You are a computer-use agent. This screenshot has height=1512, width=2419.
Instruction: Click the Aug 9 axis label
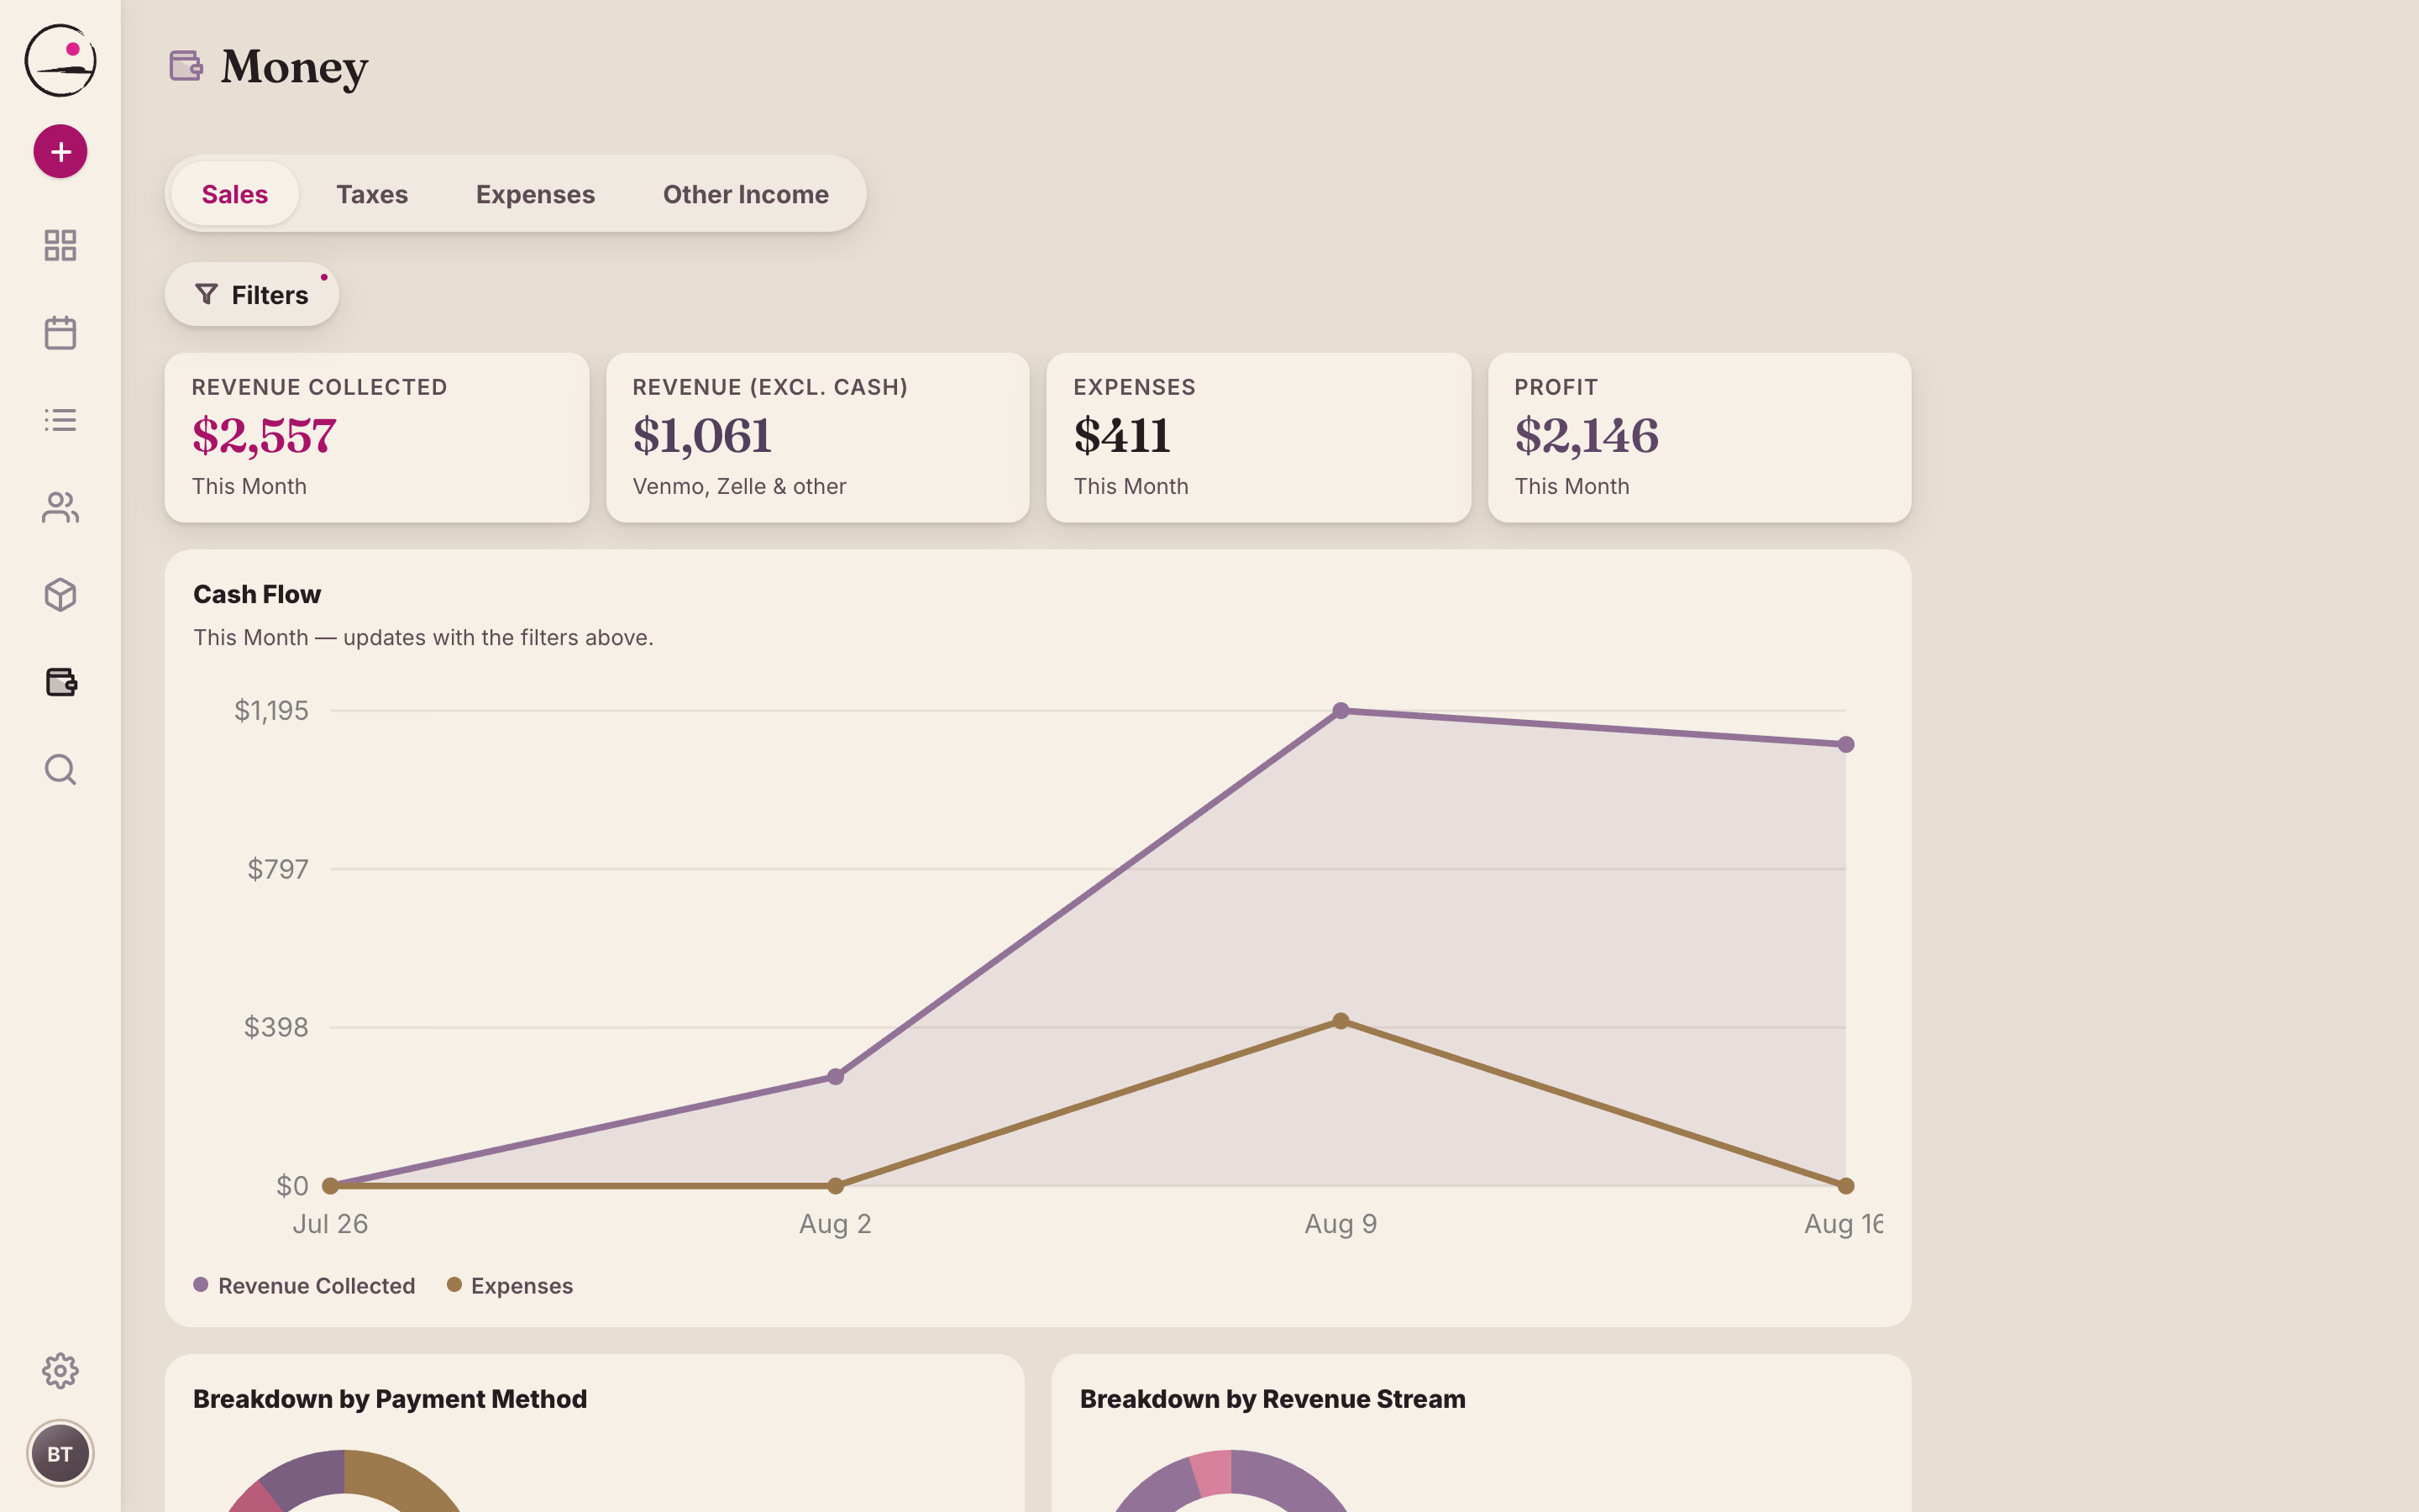point(1341,1224)
